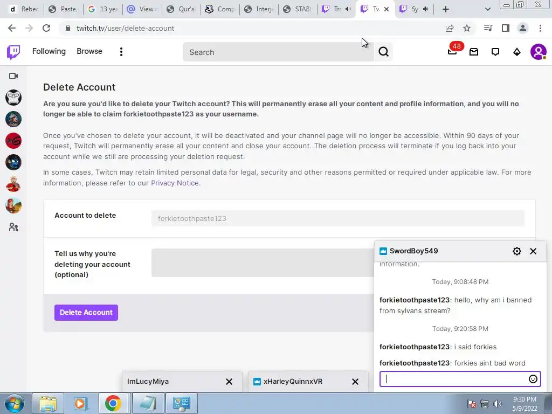Go to the Browse page
The height and width of the screenshot is (414, 552).
click(x=89, y=51)
